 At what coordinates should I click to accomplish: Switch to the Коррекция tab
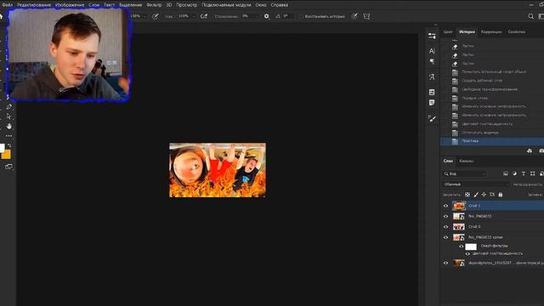pos(491,31)
